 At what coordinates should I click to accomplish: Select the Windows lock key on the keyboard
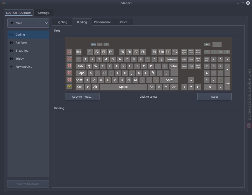(106, 44)
